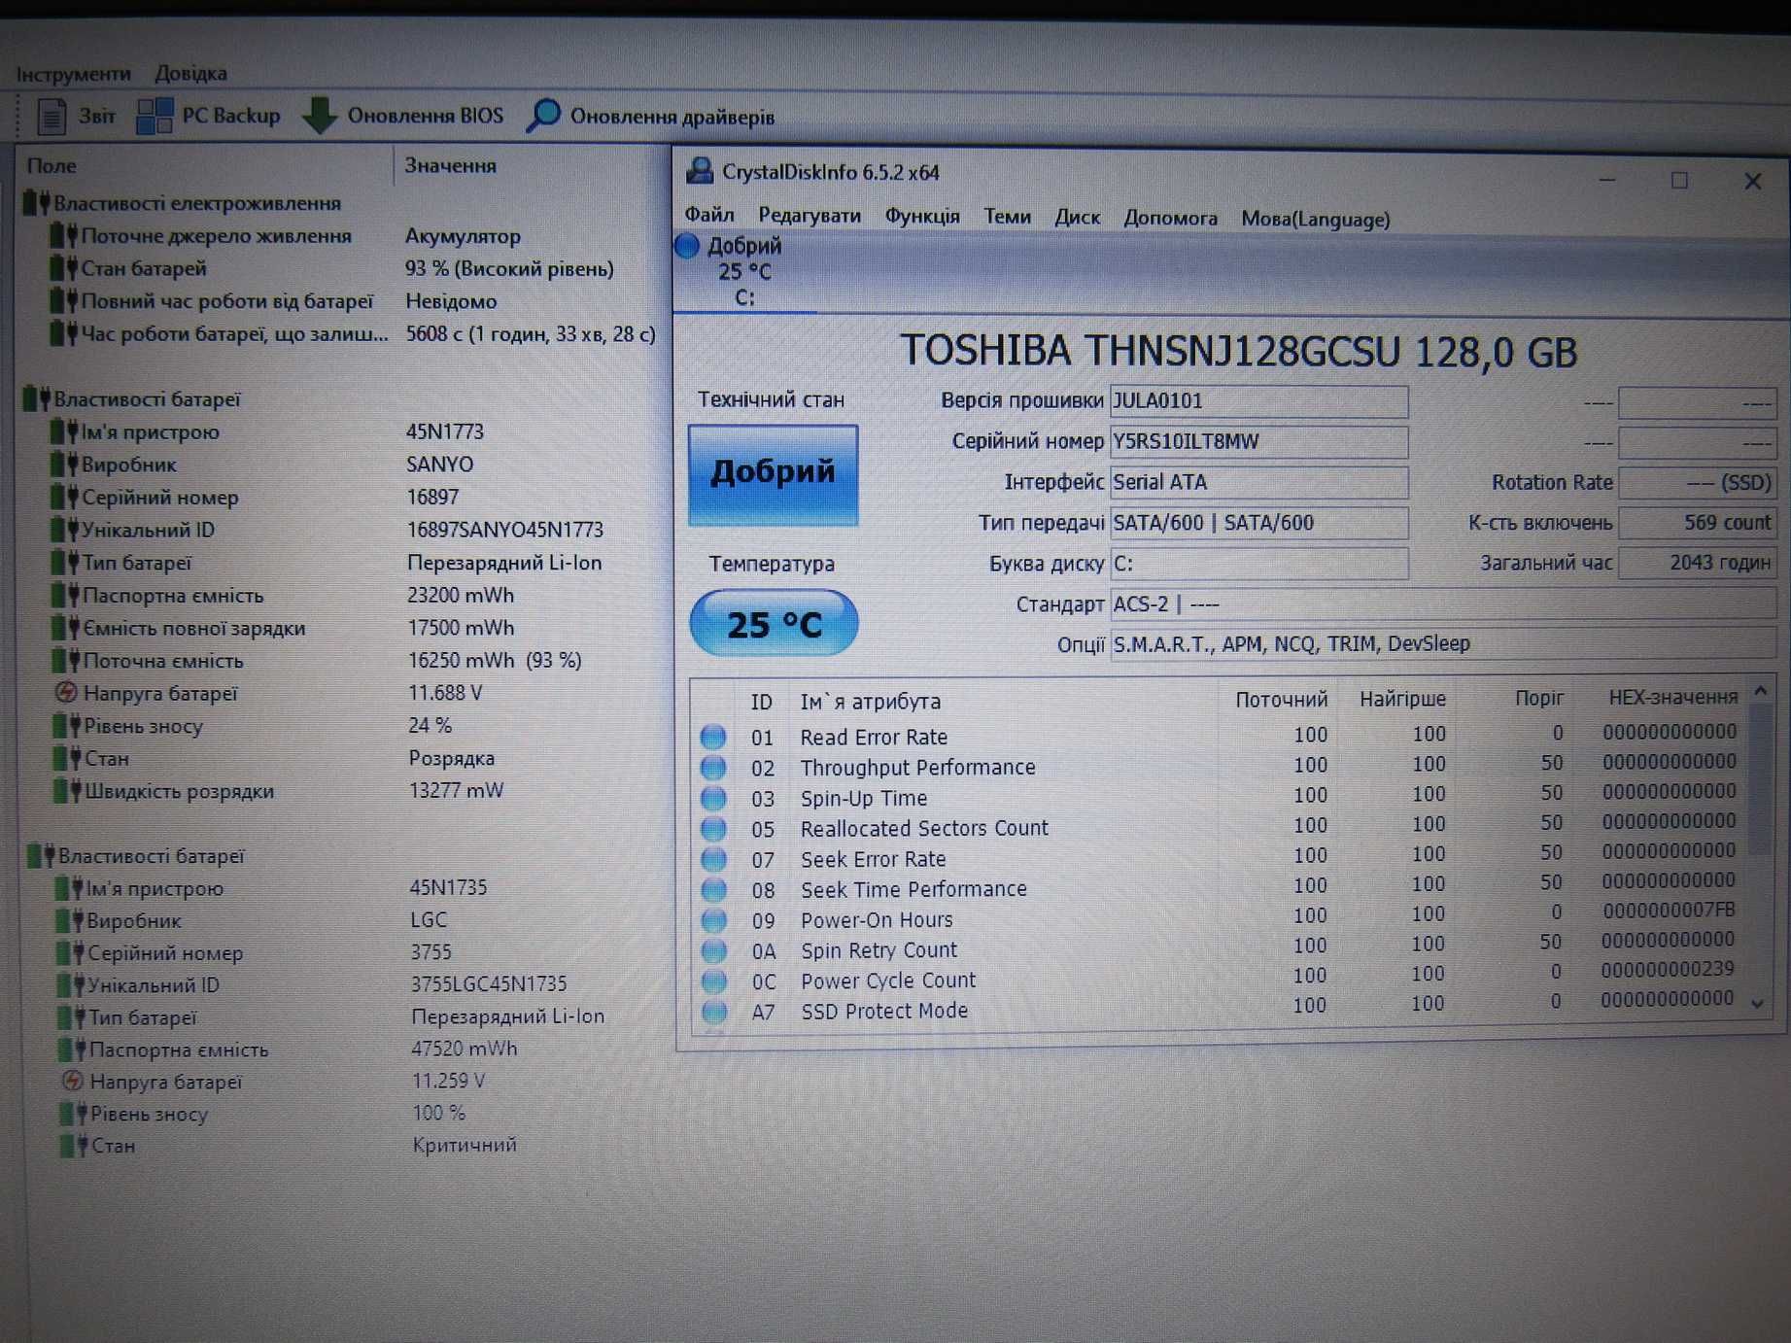Click the blue health orb beside Добрий 25 °C
1791x1343 pixels.
(x=687, y=246)
